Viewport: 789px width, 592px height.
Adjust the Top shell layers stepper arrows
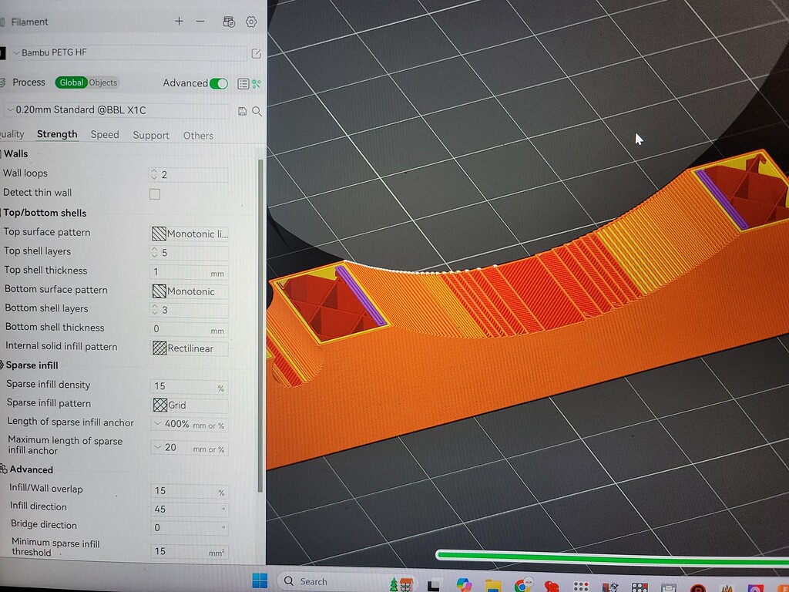point(154,252)
